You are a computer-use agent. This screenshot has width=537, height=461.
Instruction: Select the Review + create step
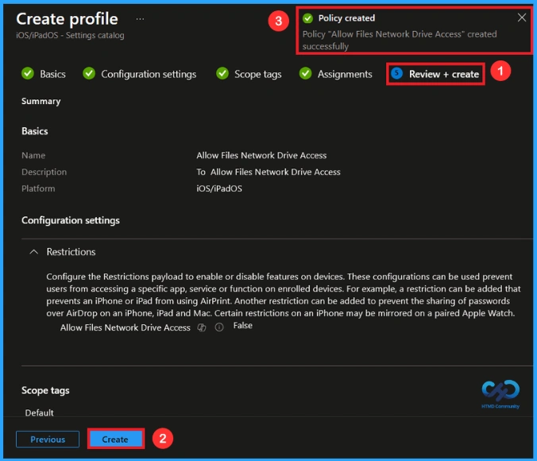point(444,74)
